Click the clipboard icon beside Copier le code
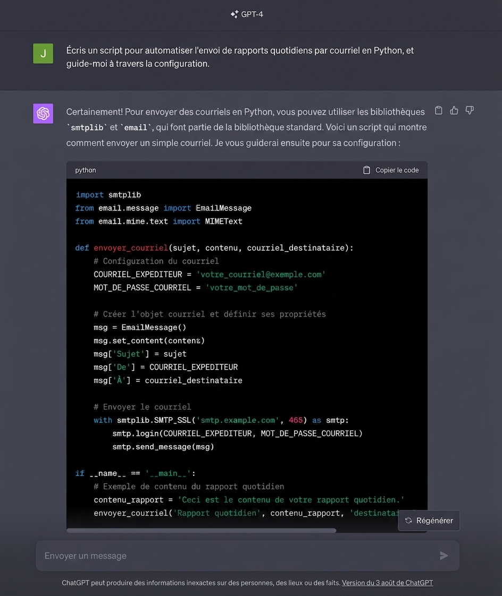Viewport: 502px width, 596px height. (x=366, y=171)
